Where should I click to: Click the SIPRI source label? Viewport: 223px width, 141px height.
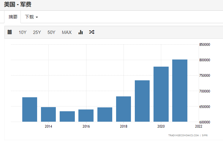(205, 135)
